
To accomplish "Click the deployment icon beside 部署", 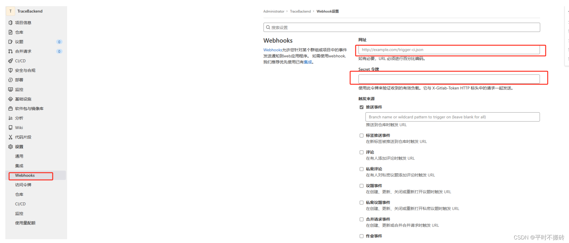I will (11, 80).
